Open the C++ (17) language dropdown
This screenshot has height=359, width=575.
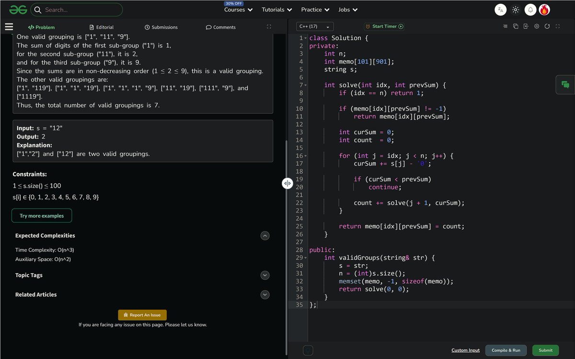point(315,27)
